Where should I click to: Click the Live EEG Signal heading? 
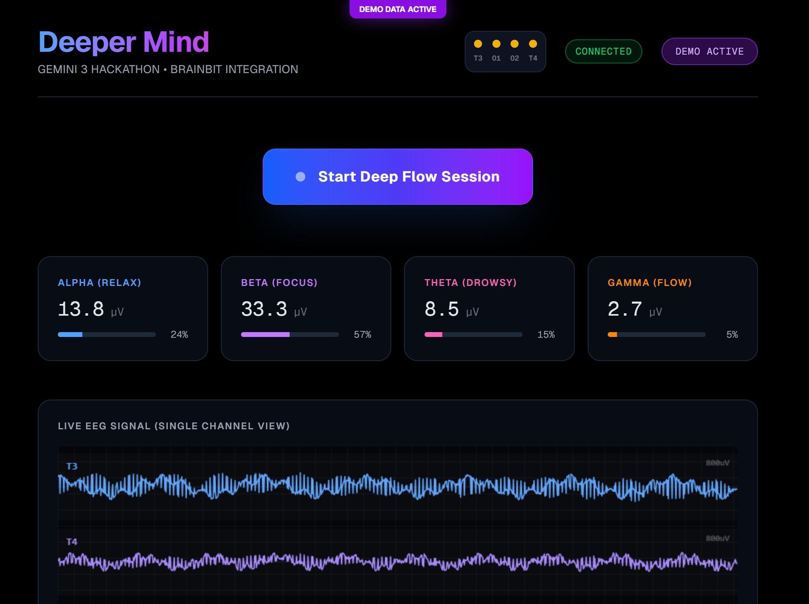[x=174, y=426]
